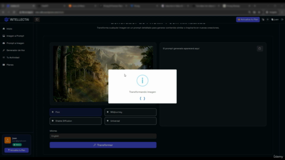
Task: Toggle the sidebar collapse icon
Action: pos(37,20)
